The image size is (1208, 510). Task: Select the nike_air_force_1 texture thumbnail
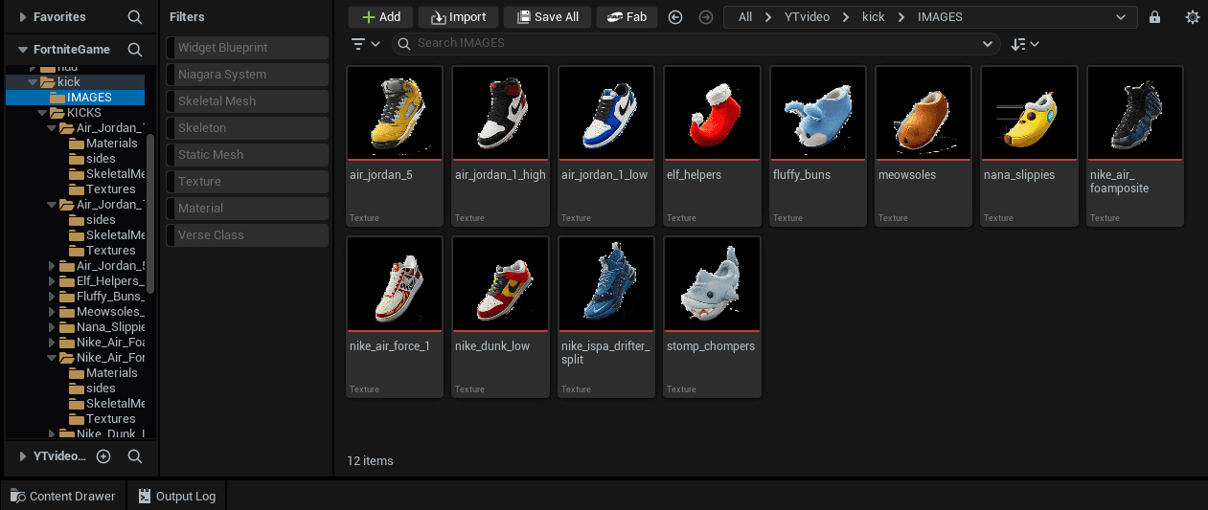(395, 284)
